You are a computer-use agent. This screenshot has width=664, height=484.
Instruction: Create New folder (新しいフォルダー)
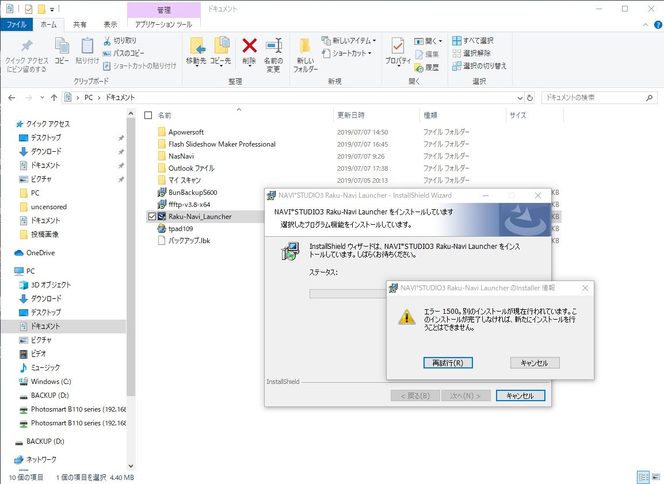[x=306, y=55]
